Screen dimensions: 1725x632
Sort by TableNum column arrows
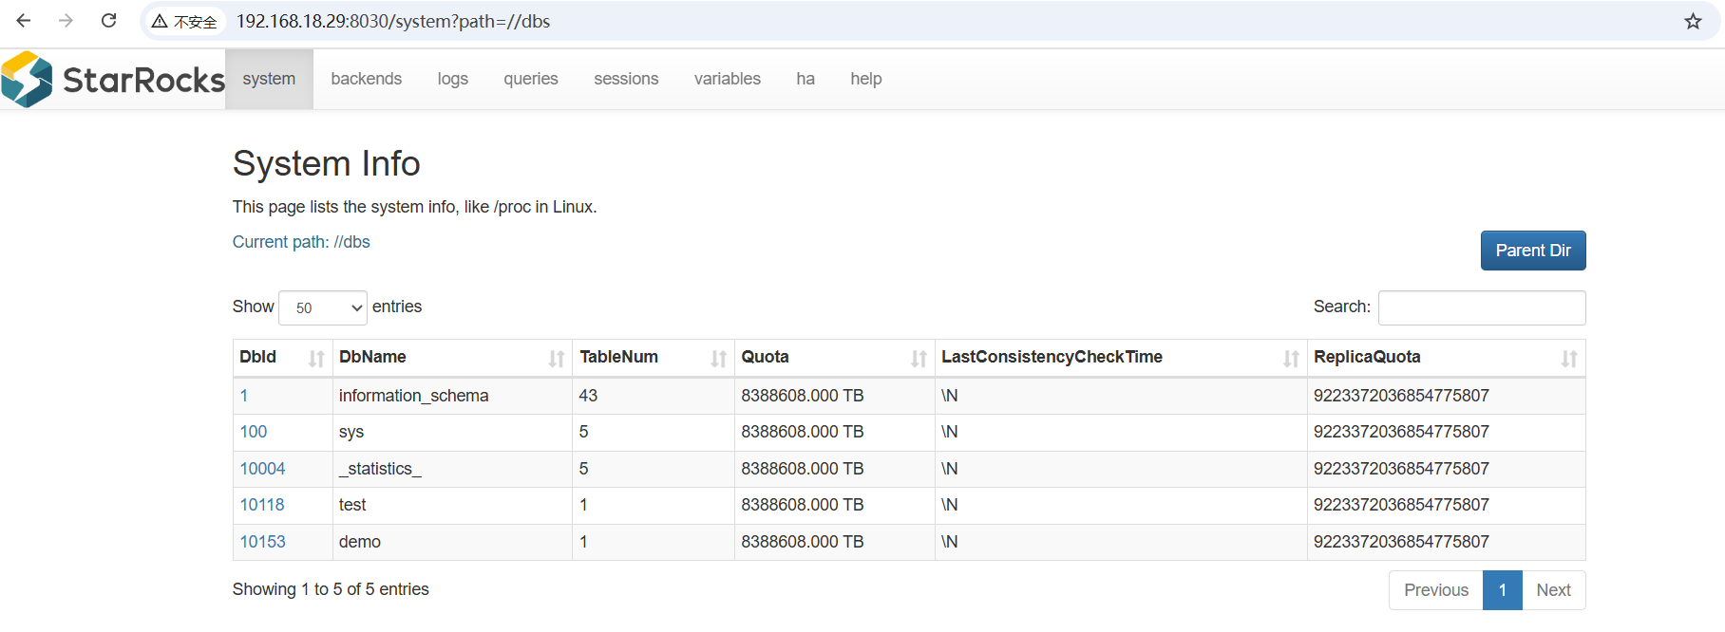(x=719, y=359)
